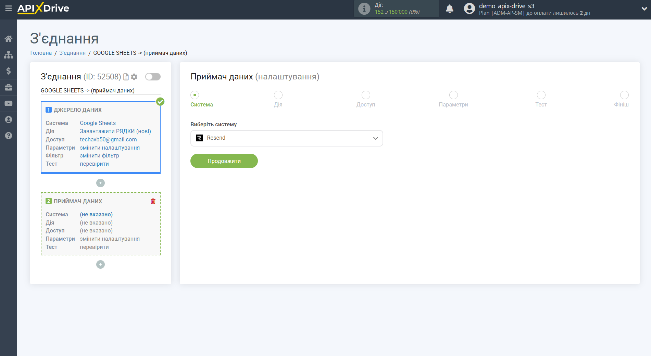Expand the user account menu chevron
This screenshot has width=651, height=356.
click(x=644, y=9)
